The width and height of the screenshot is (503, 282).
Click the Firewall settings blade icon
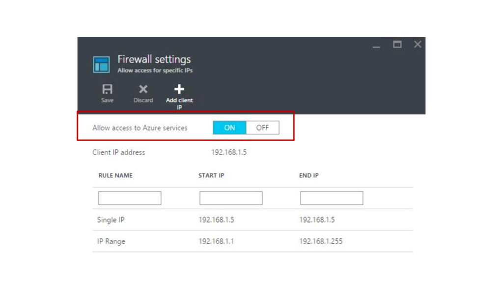pyautogui.click(x=101, y=65)
